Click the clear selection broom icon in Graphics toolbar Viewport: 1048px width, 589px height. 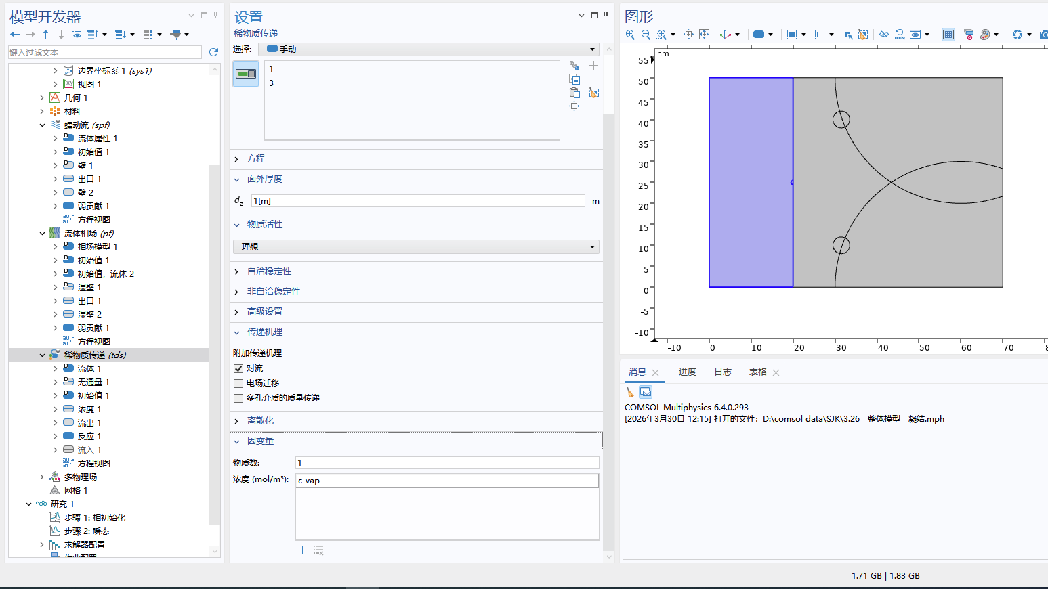pyautogui.click(x=863, y=34)
